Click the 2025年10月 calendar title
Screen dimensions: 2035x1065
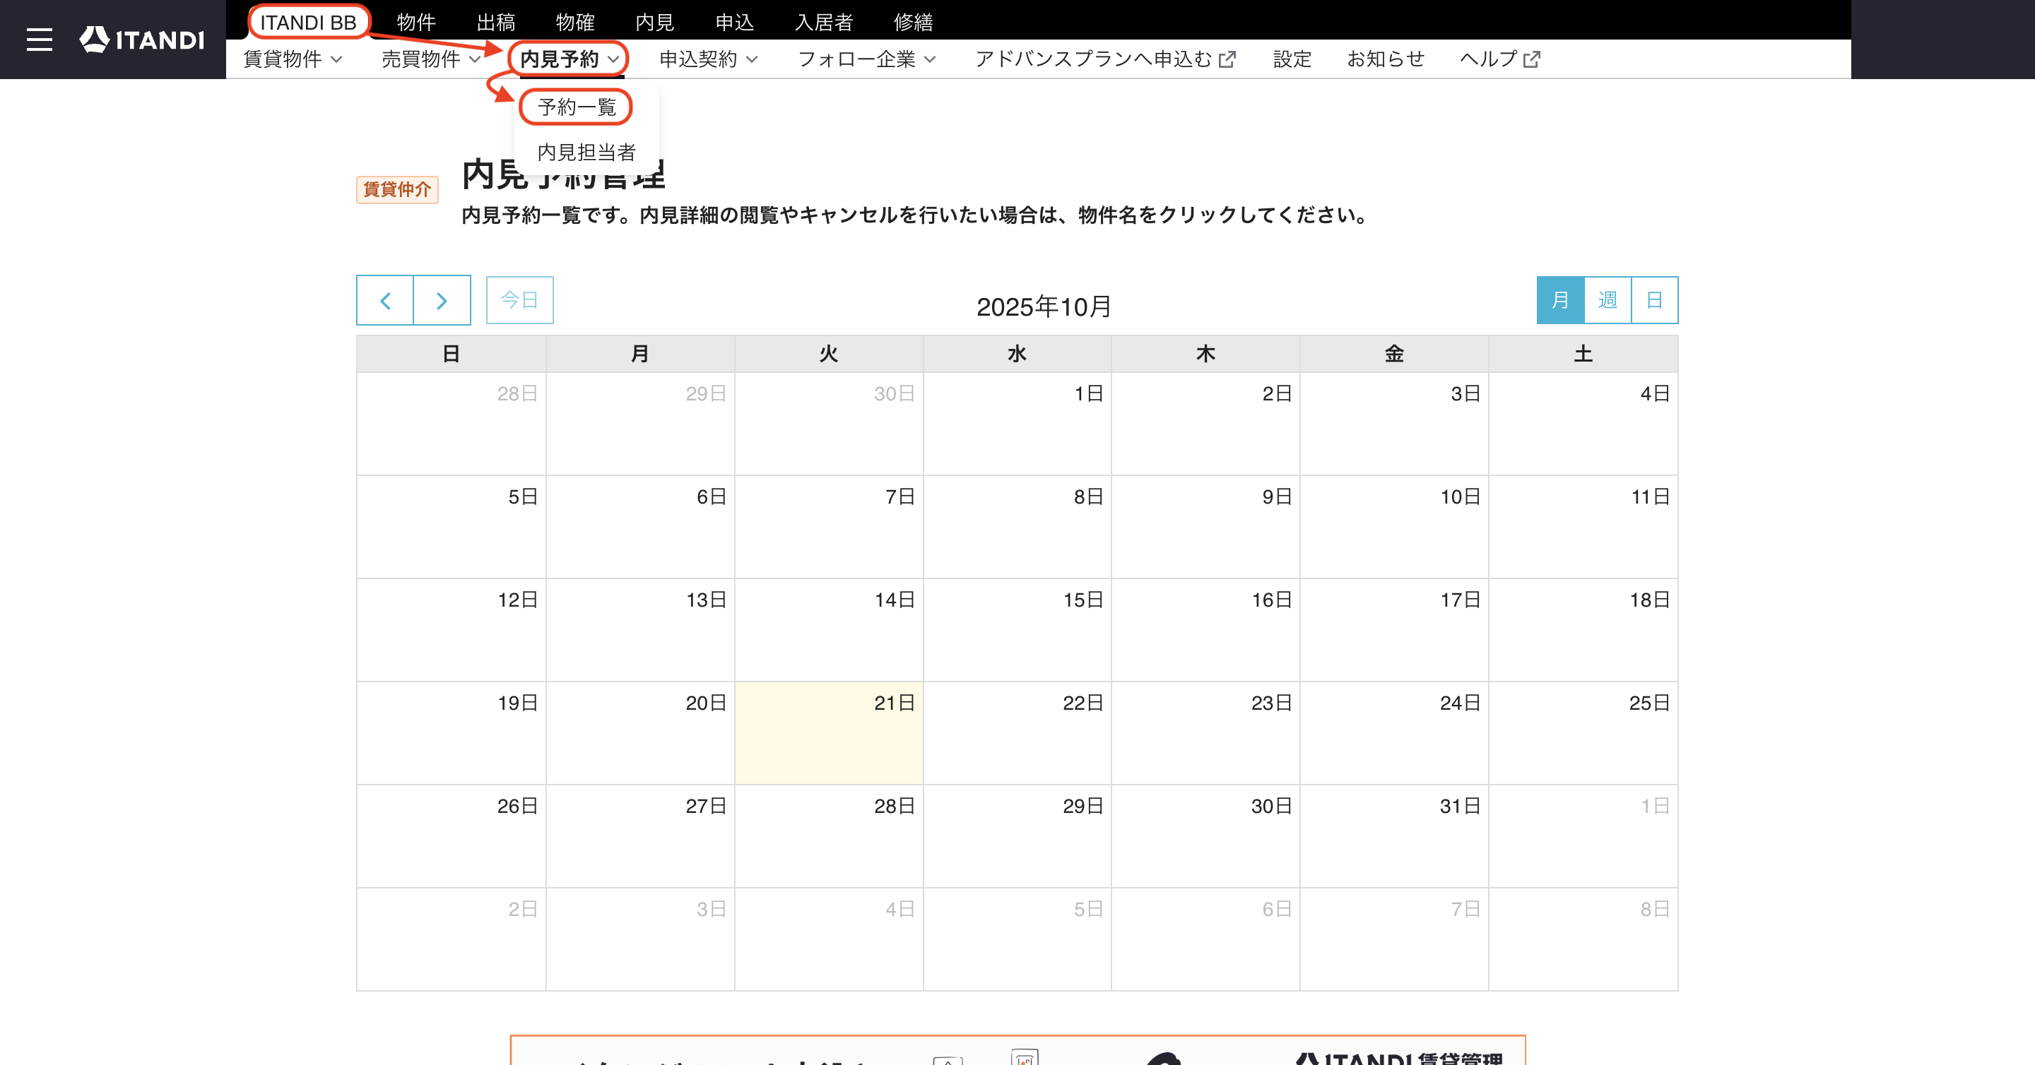click(x=1044, y=307)
